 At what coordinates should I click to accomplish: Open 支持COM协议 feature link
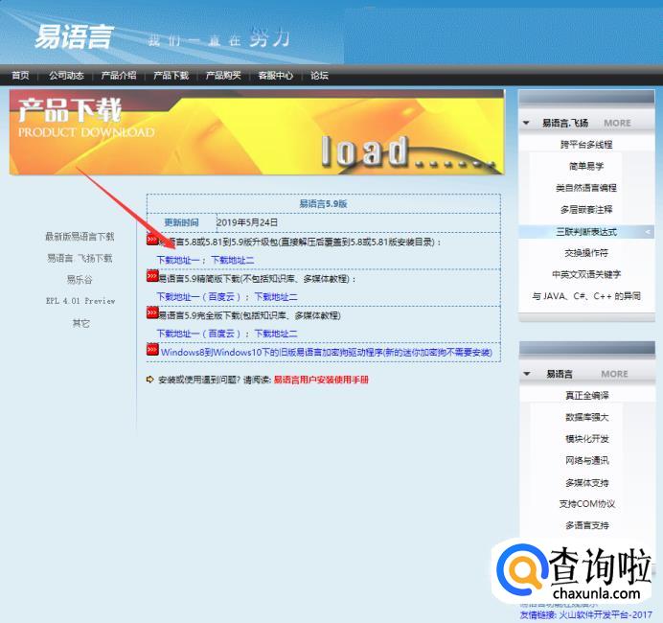pos(587,504)
